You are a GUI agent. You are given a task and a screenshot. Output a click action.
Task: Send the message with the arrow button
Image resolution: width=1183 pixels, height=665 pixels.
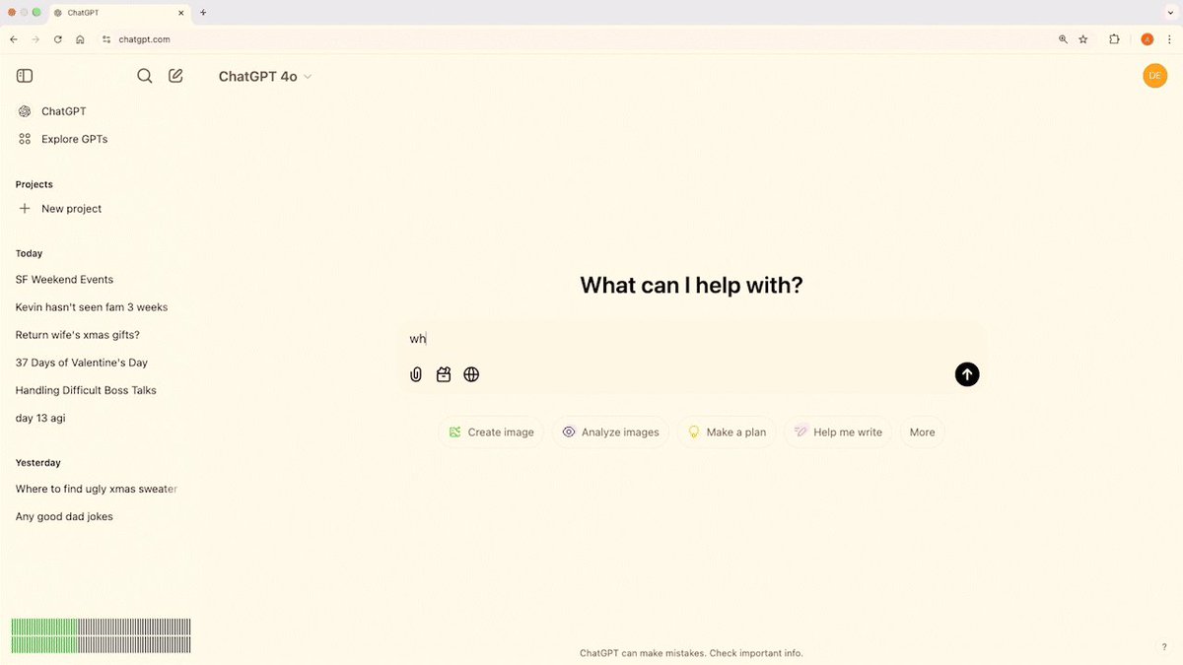(x=967, y=374)
